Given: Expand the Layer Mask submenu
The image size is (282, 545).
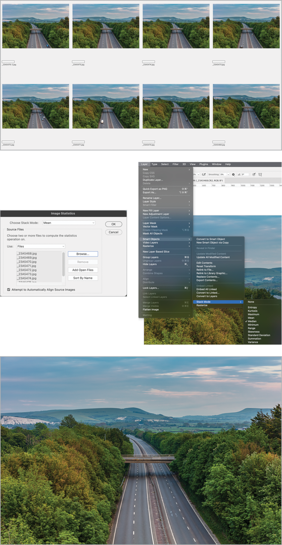Looking at the screenshot, I should coord(166,223).
